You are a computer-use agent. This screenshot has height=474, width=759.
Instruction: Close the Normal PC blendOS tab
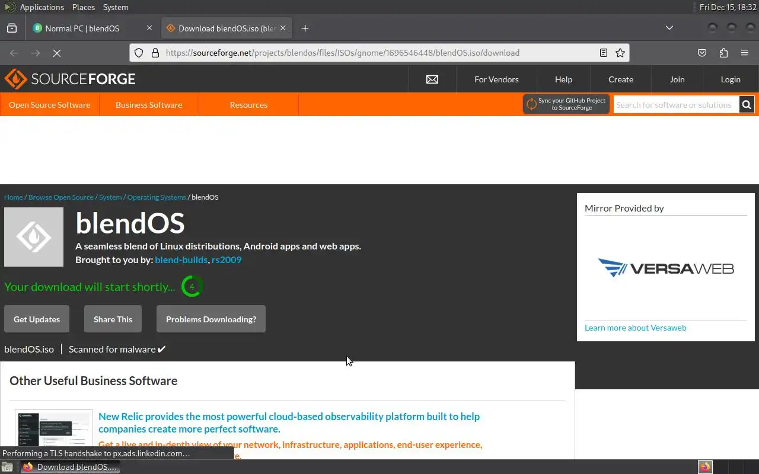coord(149,28)
